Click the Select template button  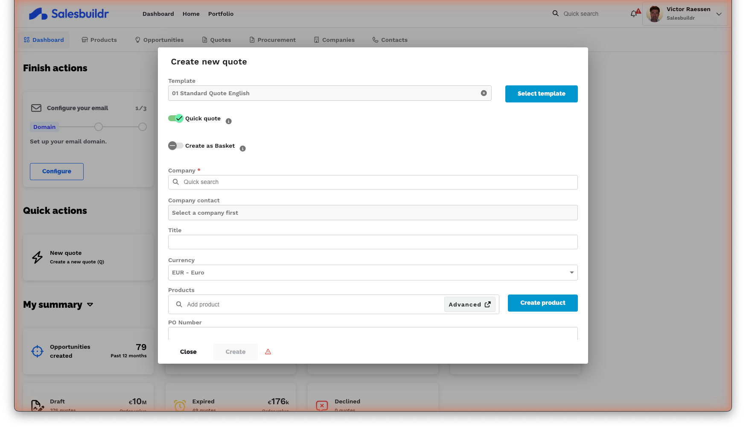point(542,94)
